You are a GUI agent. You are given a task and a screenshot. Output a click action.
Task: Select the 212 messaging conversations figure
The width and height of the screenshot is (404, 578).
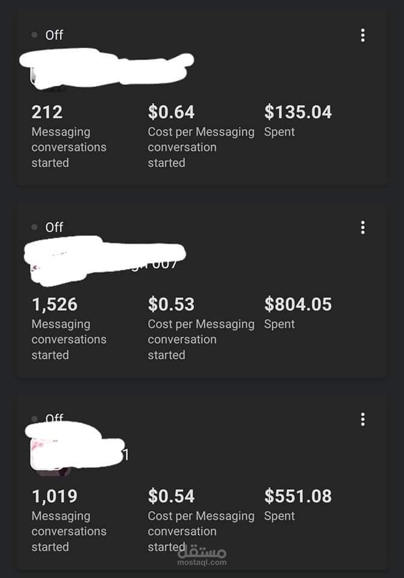(47, 112)
